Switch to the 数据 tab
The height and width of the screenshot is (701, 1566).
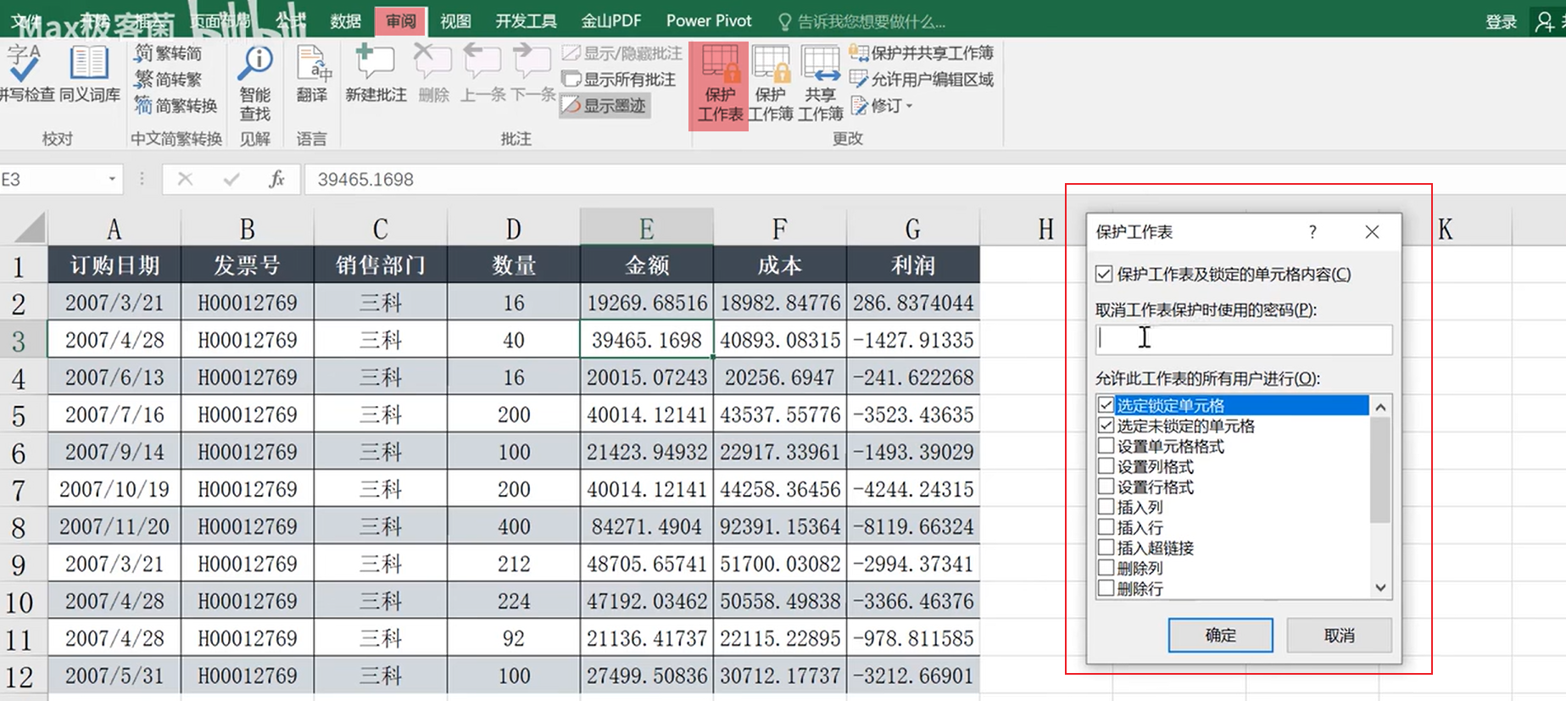tap(345, 21)
